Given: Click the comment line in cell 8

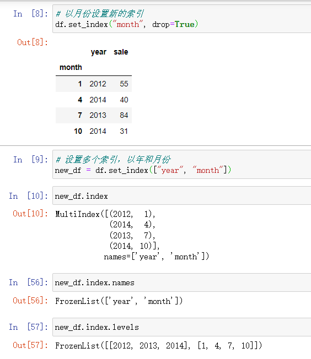Looking at the screenshot, I should 100,14.
